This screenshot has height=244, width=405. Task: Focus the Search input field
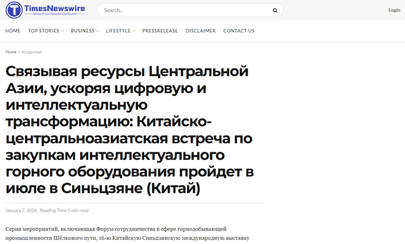184,10
